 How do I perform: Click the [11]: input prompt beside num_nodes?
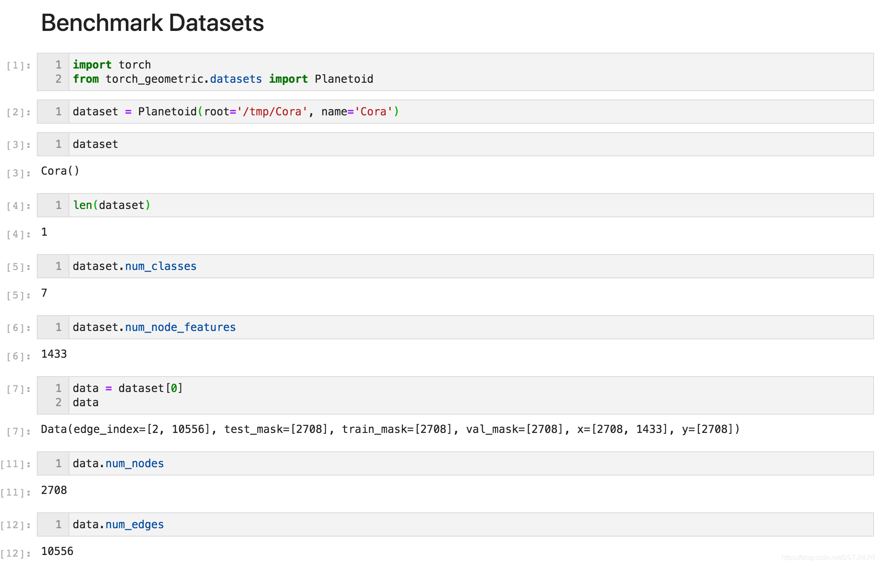click(15, 464)
